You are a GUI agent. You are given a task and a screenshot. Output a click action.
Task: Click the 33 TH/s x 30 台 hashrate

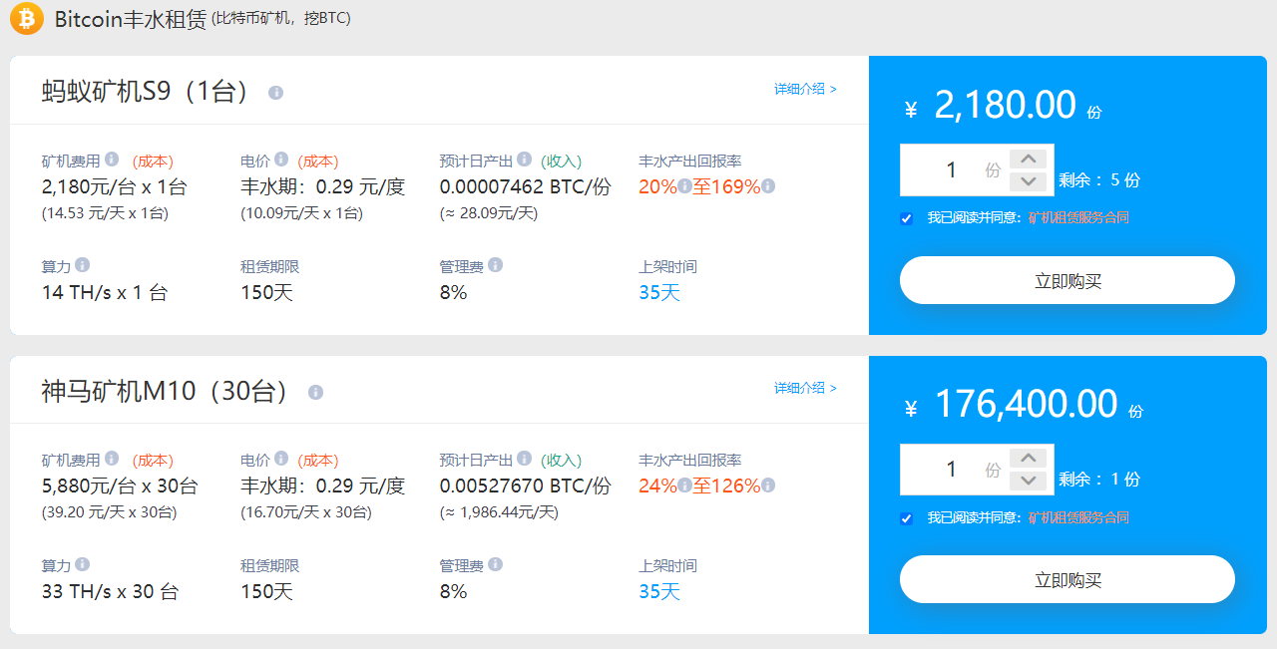click(110, 591)
